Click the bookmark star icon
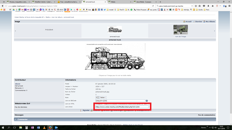The height and width of the screenshot is (130, 232). (196, 6)
